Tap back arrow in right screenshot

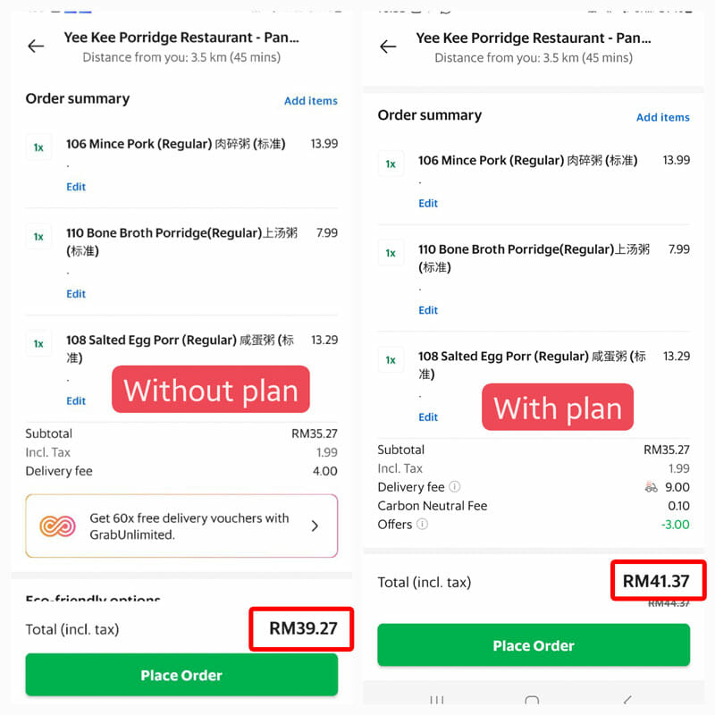pos(388,46)
